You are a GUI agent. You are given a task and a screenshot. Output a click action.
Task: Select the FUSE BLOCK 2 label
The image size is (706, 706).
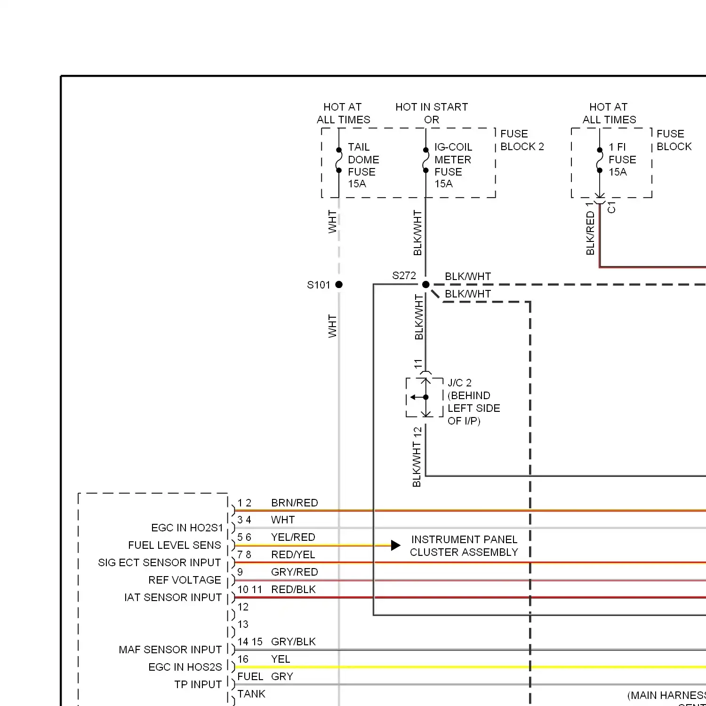[522, 140]
